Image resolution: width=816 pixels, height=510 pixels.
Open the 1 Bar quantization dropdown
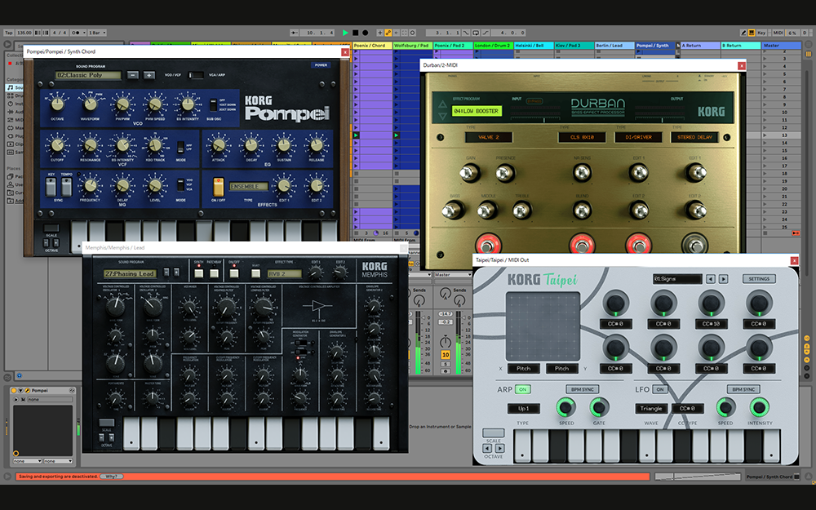coord(97,33)
